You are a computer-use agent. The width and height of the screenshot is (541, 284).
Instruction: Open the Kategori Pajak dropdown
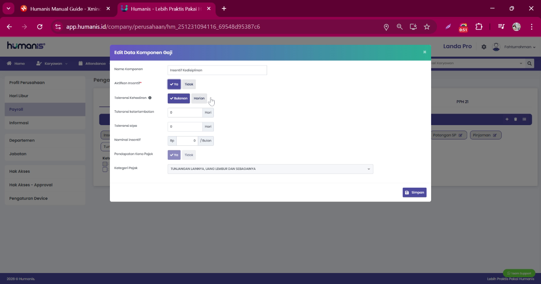pyautogui.click(x=270, y=169)
